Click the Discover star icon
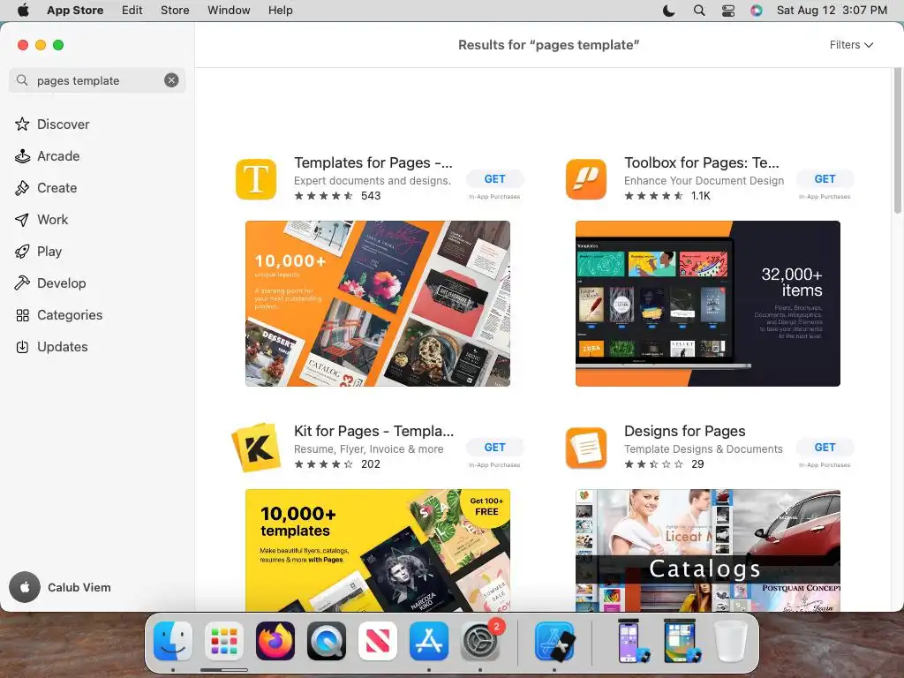This screenshot has width=904, height=678. (x=22, y=124)
